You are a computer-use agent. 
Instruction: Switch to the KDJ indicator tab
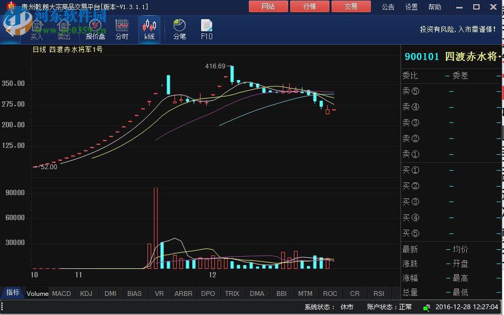click(86, 293)
